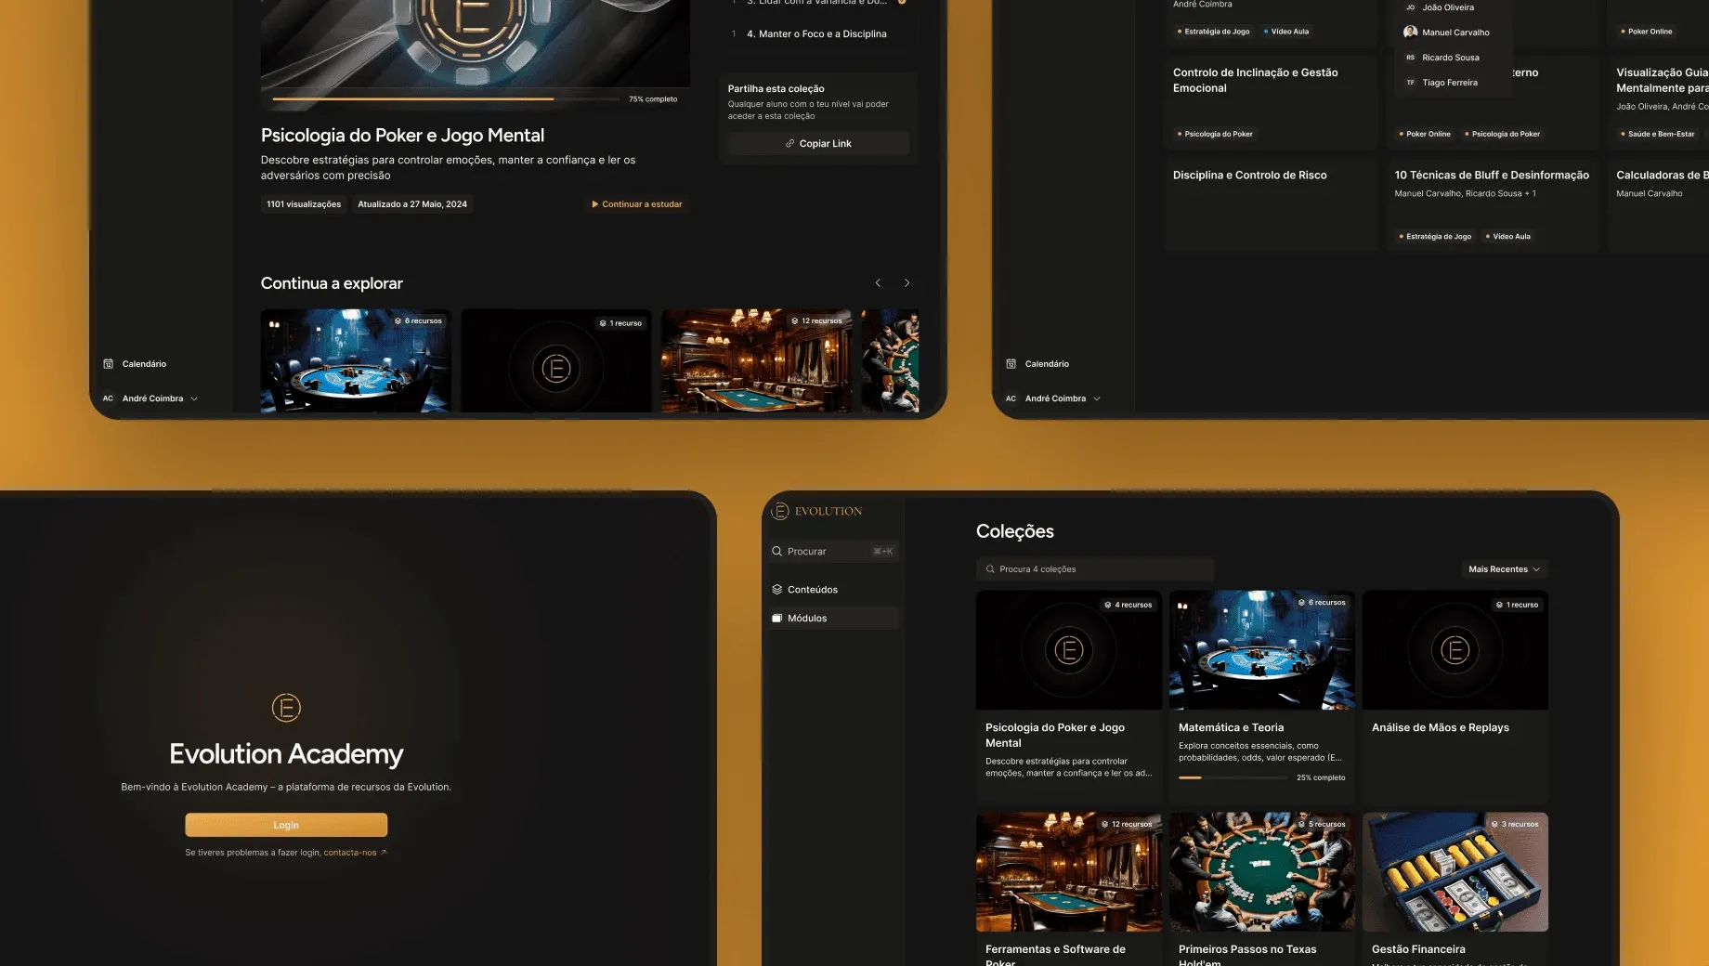Go to previous items in Continua a explorar
This screenshot has height=966, width=1709.
pyautogui.click(x=878, y=283)
